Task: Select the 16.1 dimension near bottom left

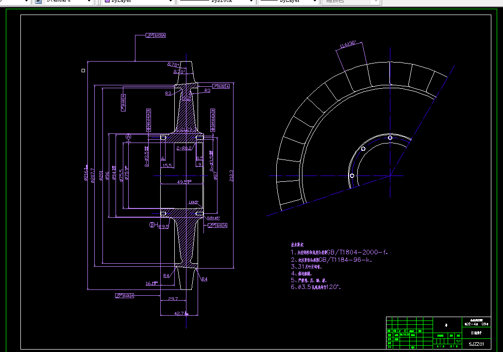Action: (152, 283)
